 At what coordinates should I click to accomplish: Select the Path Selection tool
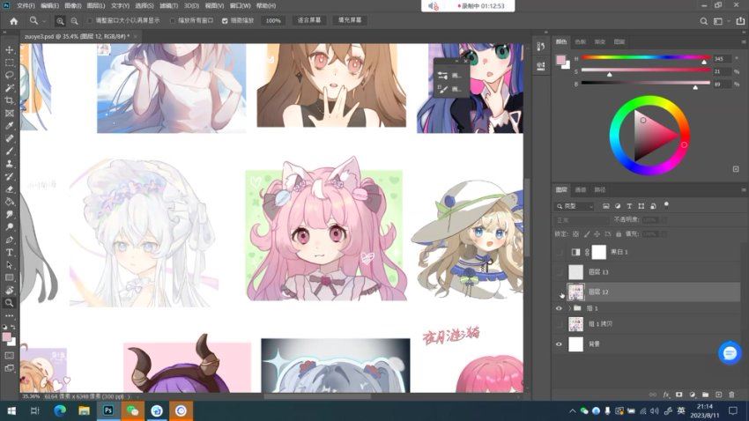coord(9,265)
